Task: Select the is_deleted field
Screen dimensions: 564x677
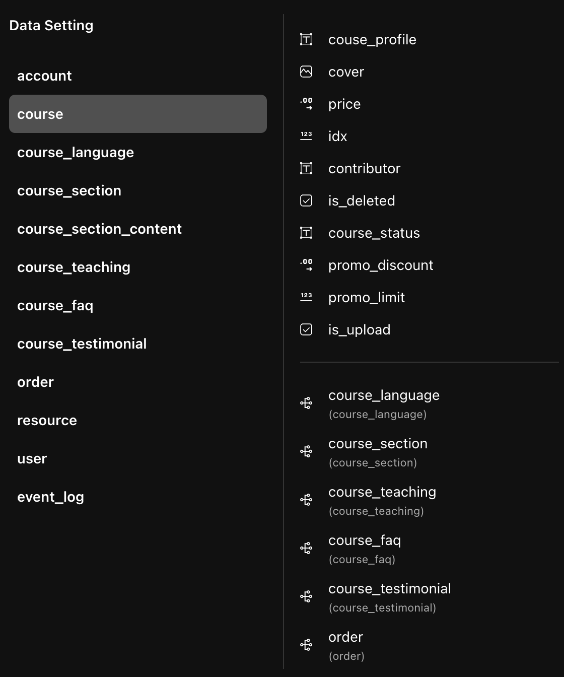Action: click(x=362, y=201)
